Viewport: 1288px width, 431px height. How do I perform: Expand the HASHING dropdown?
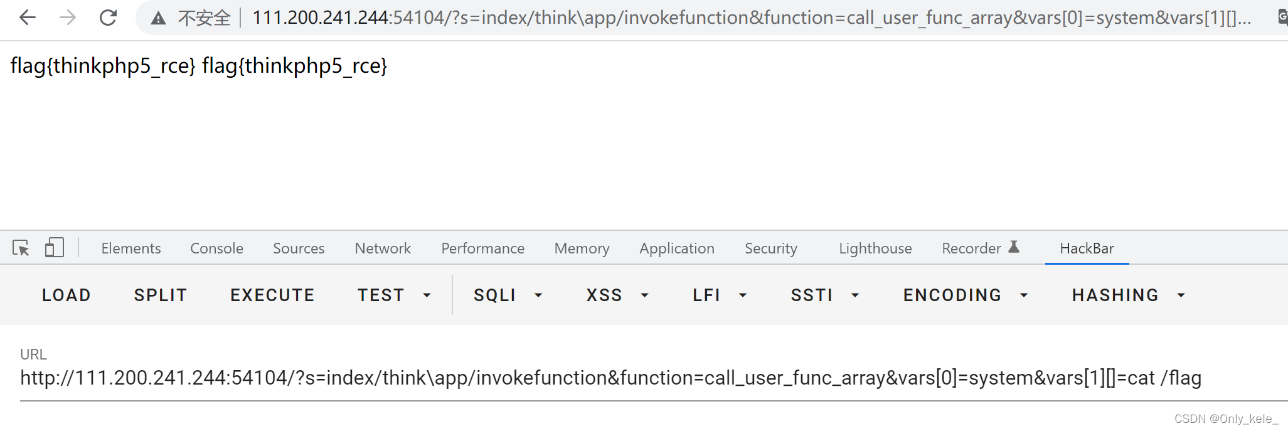pos(1129,295)
